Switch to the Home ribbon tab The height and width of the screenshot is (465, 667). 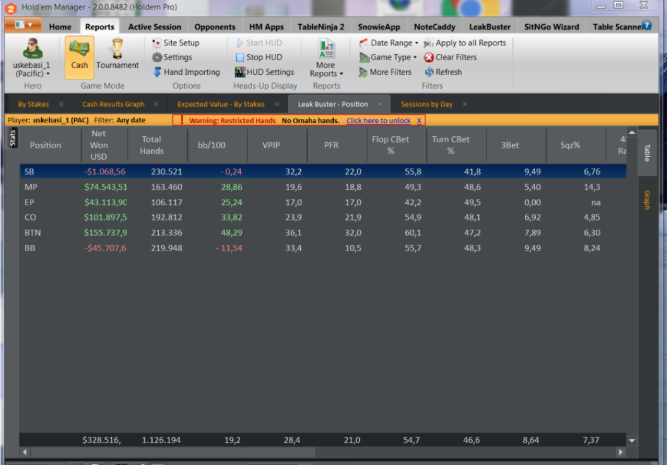pyautogui.click(x=60, y=27)
